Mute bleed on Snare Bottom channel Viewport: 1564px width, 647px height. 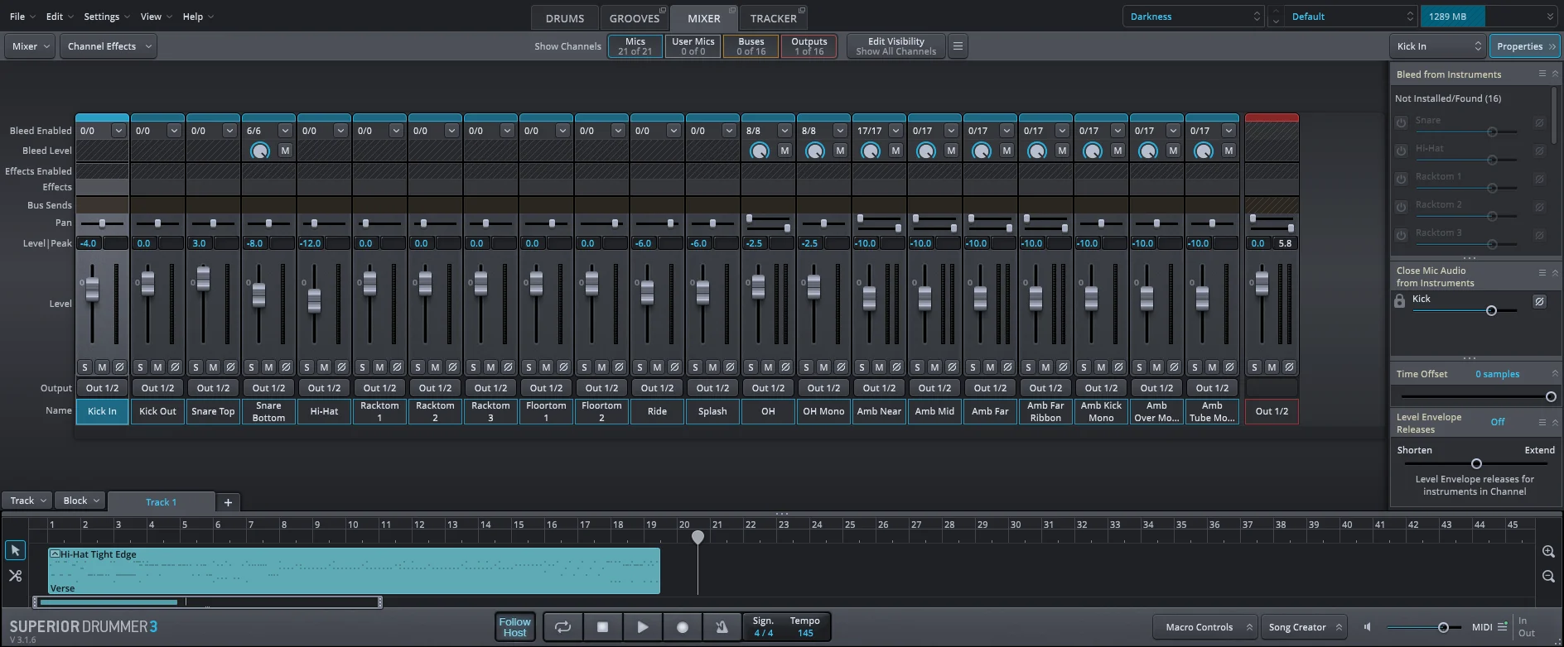(285, 151)
